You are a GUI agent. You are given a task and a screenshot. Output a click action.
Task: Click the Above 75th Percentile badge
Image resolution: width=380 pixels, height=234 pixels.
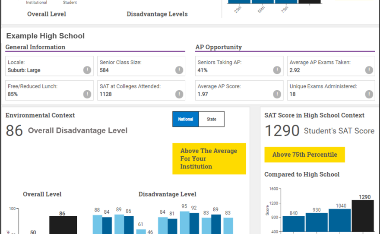coord(304,155)
